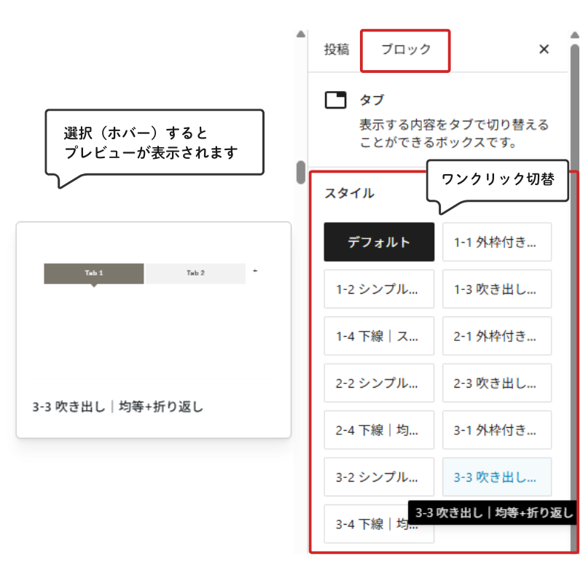The height and width of the screenshot is (583, 583).
Task: Apply the 1-1 外枠付き style
Action: point(497,242)
